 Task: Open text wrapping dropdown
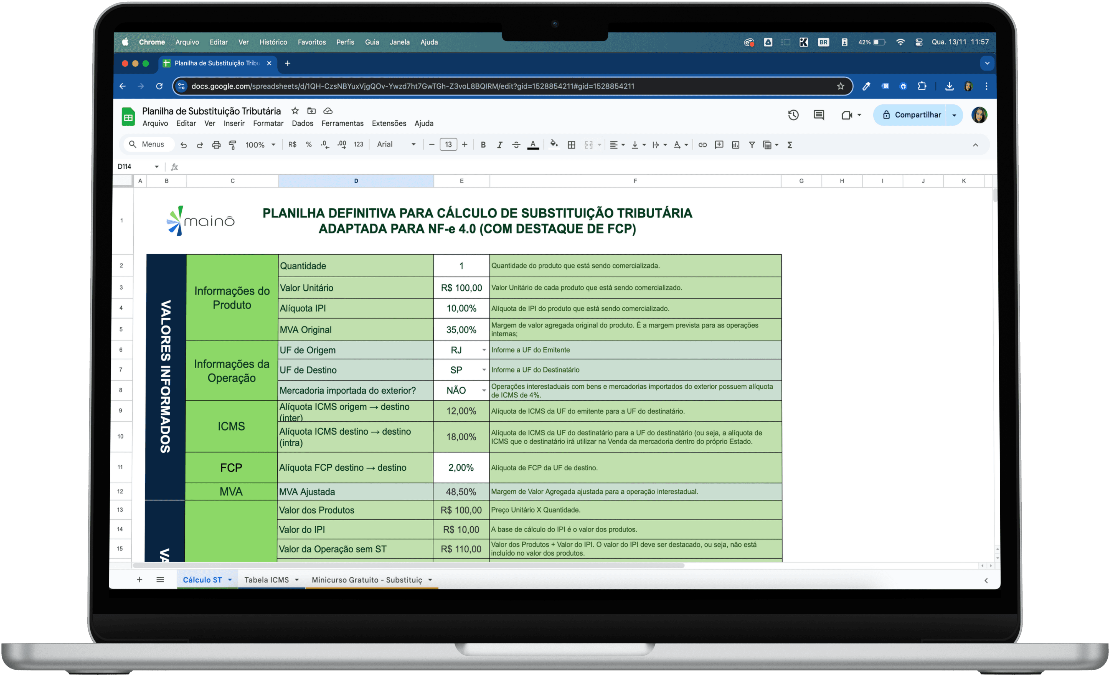pyautogui.click(x=660, y=145)
